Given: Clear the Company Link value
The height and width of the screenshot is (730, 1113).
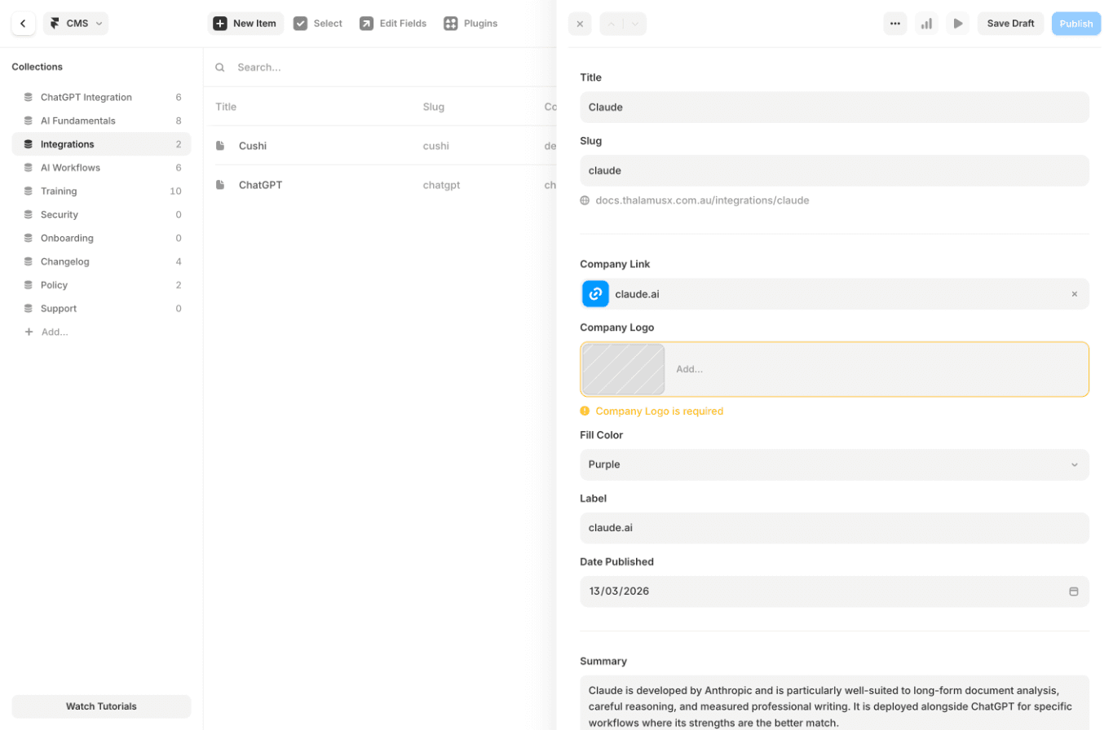Looking at the screenshot, I should 1074,294.
